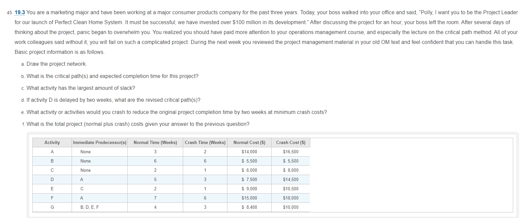Click activity cell 'D' in the table
The image size is (530, 218).
pos(52,180)
